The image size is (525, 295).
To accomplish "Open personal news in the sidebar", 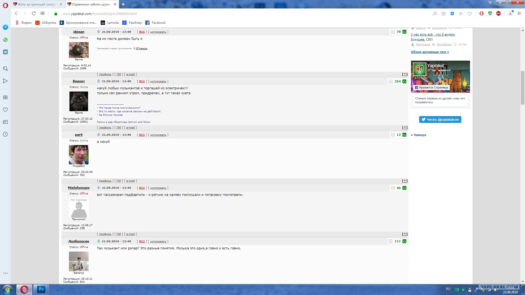I will (5, 122).
